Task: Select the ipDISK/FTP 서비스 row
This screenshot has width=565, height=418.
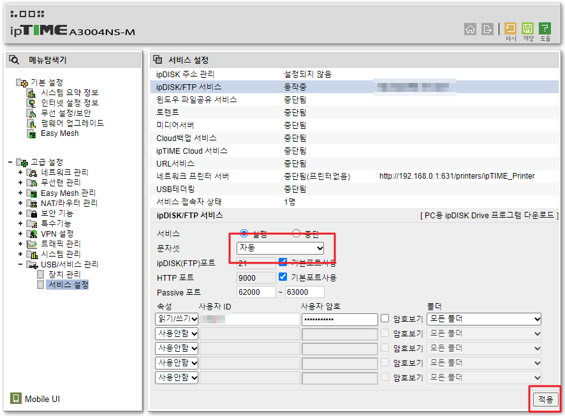Action: [x=355, y=87]
